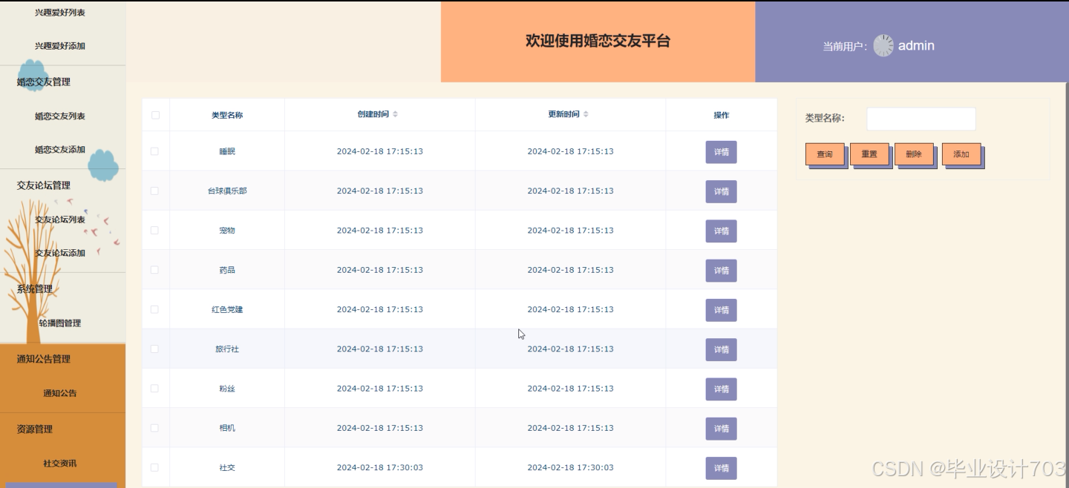
Task: Check the box for the 睡眠 row
Action: (155, 151)
